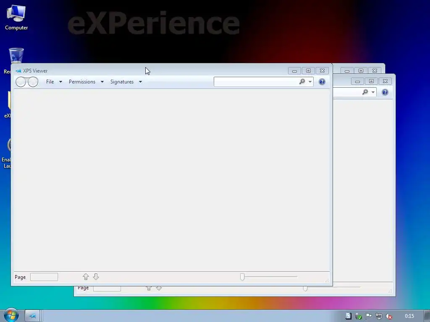The image size is (430, 322).
Task: Open the Windows Start orb
Action: [x=11, y=315]
